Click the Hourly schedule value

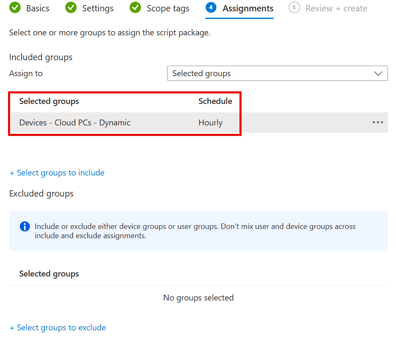pyautogui.click(x=210, y=123)
